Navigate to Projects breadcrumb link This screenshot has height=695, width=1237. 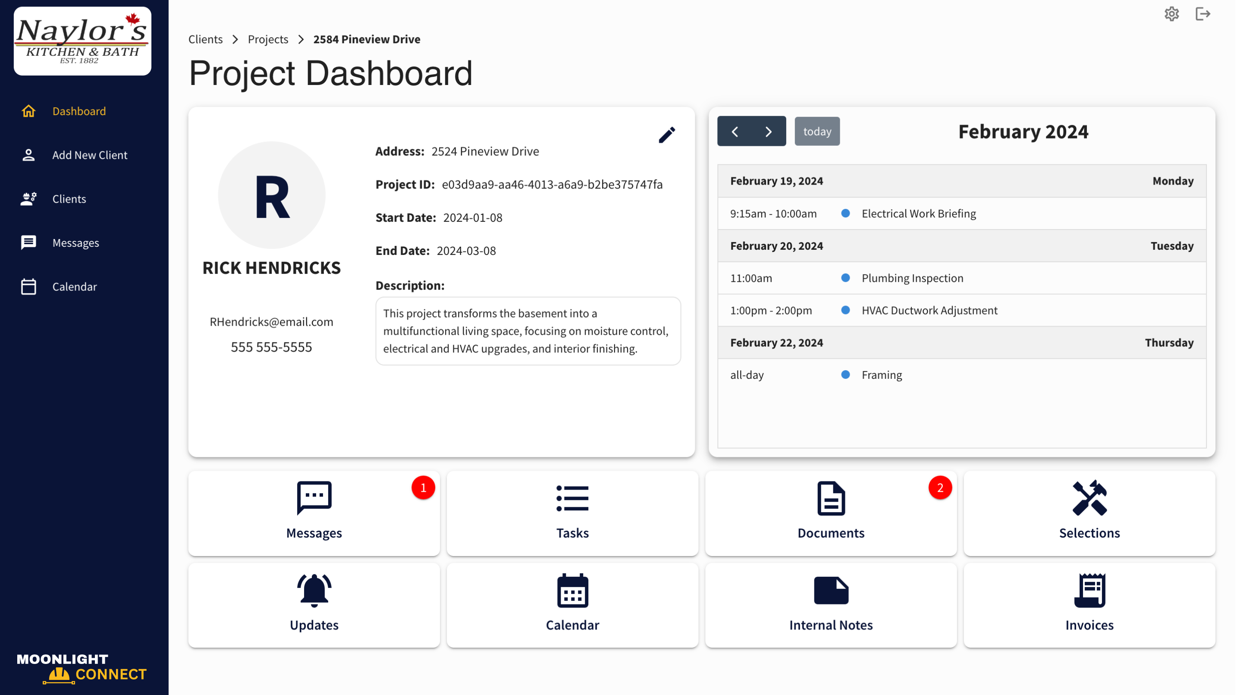268,39
